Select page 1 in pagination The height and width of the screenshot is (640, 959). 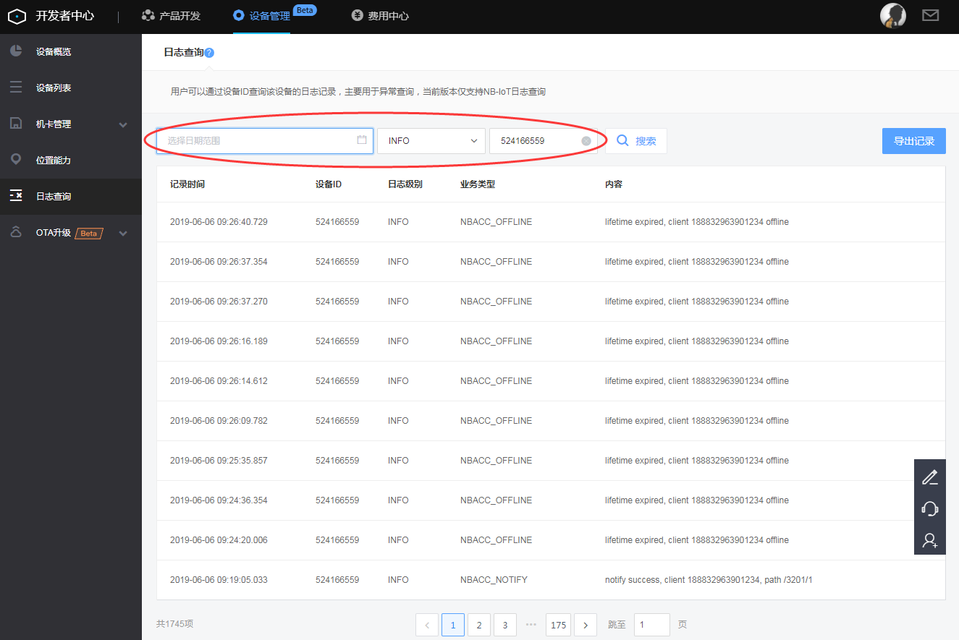pos(453,625)
